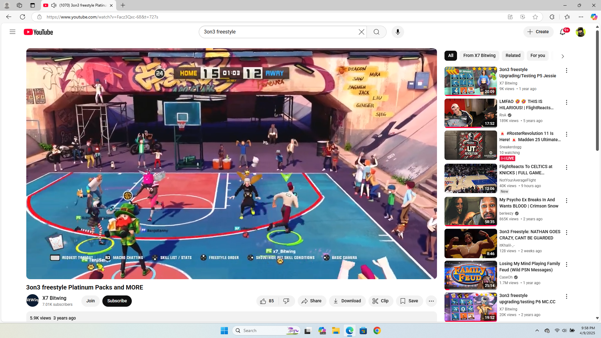Click the browser address bar URL
This screenshot has width=601, height=338.
(x=102, y=17)
